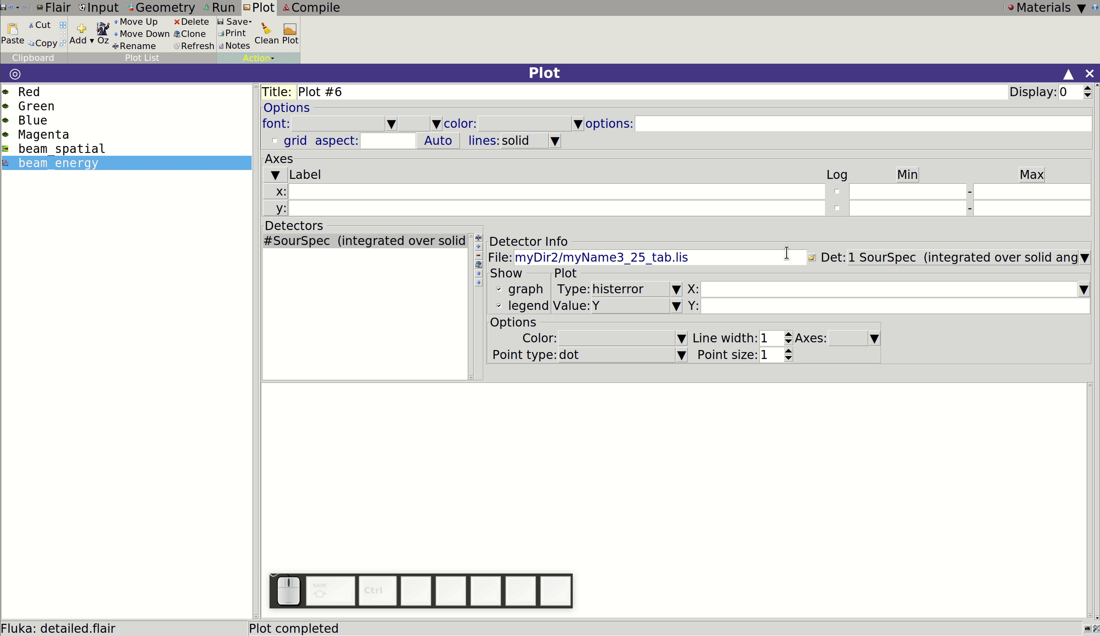Click the Copy button in Clipboard

click(43, 43)
